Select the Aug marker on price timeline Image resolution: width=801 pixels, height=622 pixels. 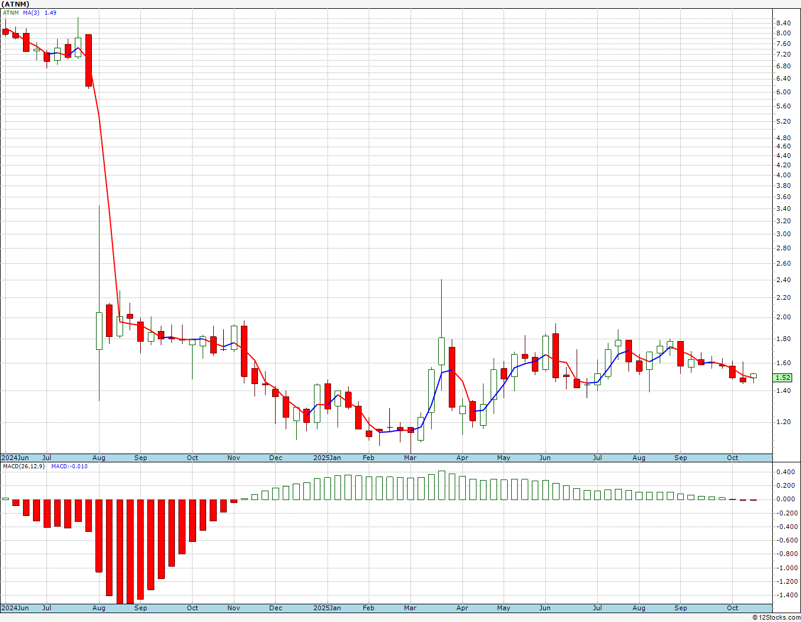coord(99,458)
